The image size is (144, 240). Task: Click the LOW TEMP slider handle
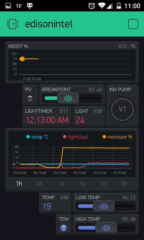104,206
